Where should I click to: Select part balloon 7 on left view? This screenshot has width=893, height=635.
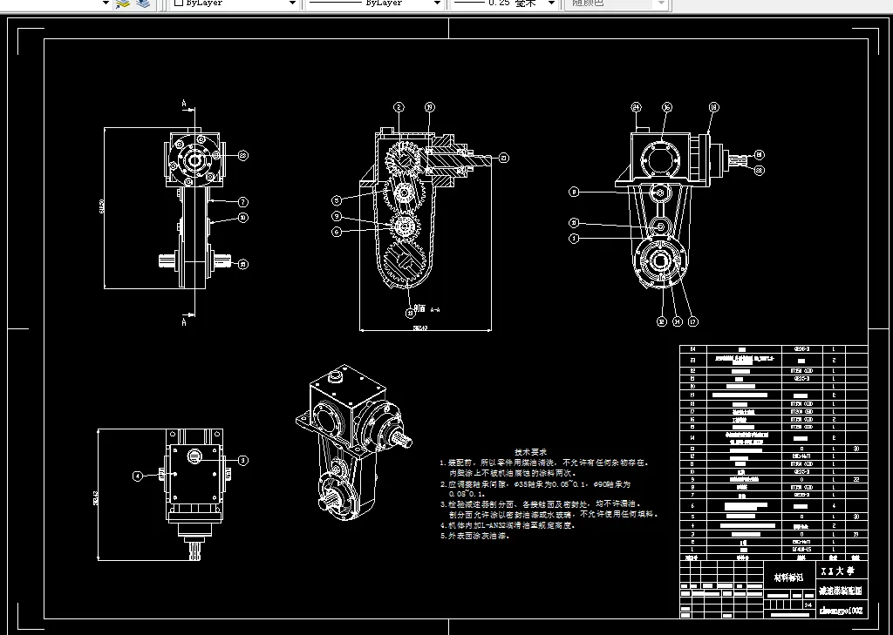click(x=243, y=202)
